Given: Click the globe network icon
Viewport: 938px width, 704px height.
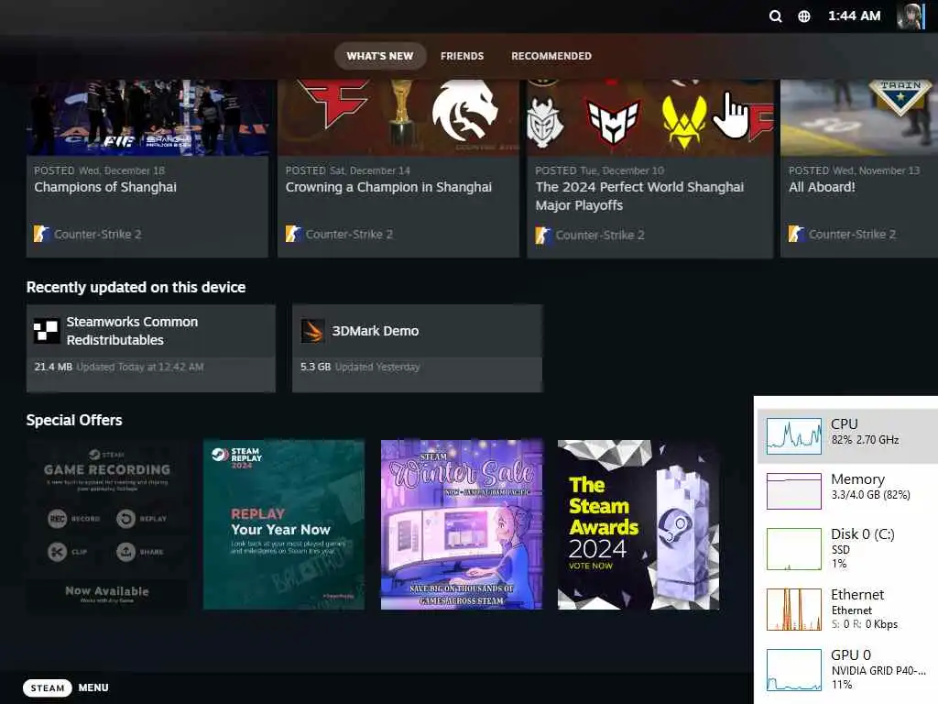Looking at the screenshot, I should [x=804, y=16].
